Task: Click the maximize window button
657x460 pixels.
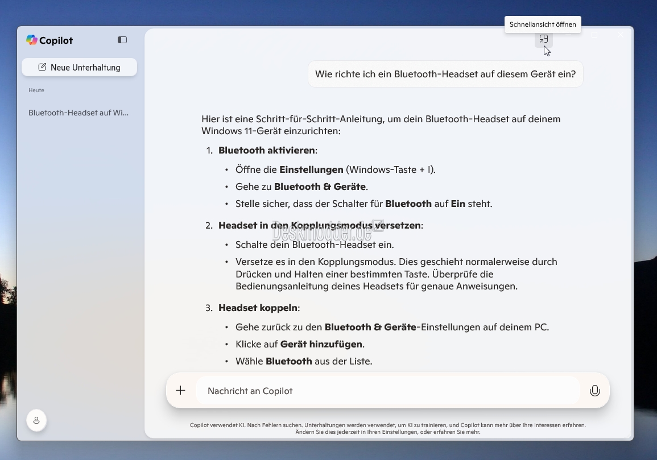Action: tap(594, 35)
